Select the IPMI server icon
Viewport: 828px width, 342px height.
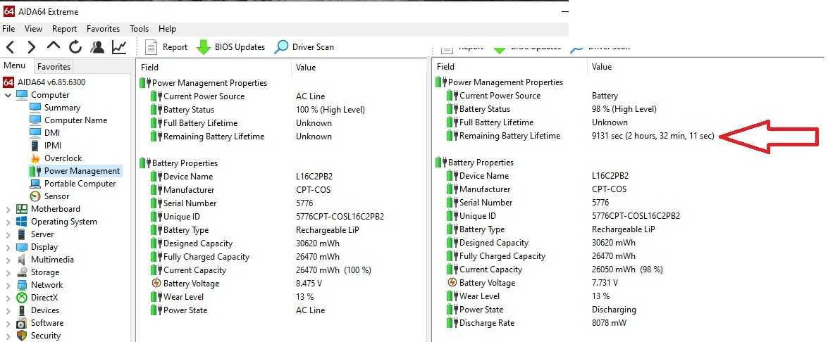click(35, 146)
